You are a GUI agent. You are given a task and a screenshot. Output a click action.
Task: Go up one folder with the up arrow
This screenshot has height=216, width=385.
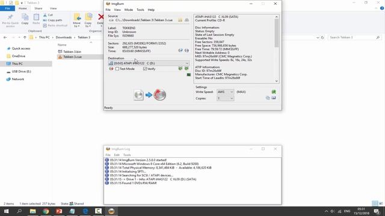tap(25, 37)
